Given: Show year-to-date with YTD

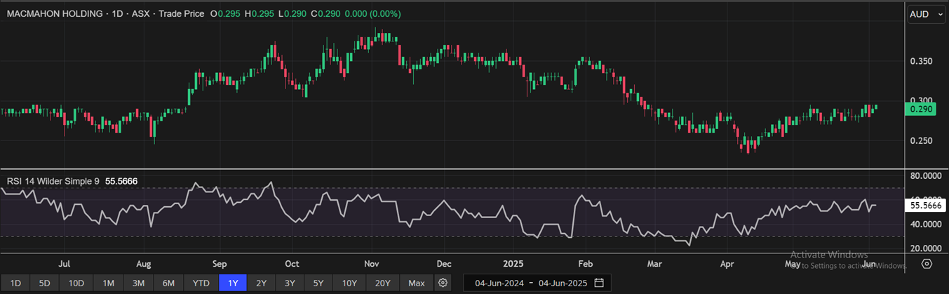Looking at the screenshot, I should tap(201, 283).
